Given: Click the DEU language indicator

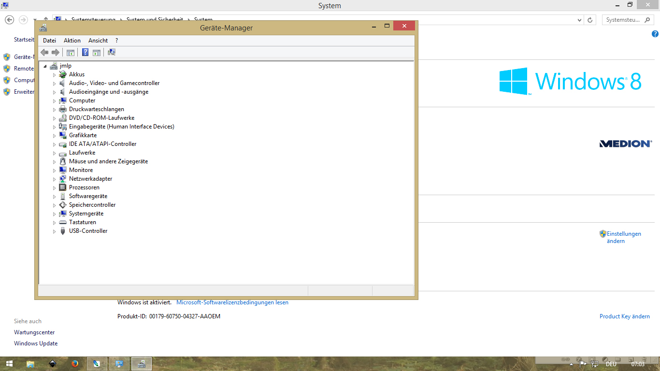Looking at the screenshot, I should pos(611,364).
